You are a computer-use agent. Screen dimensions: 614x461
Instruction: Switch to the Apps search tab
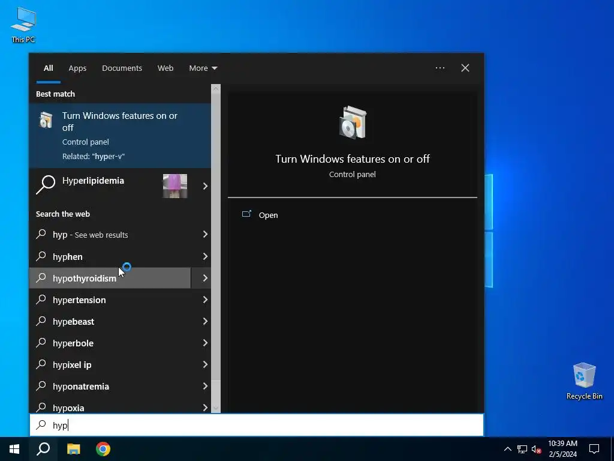click(x=77, y=68)
